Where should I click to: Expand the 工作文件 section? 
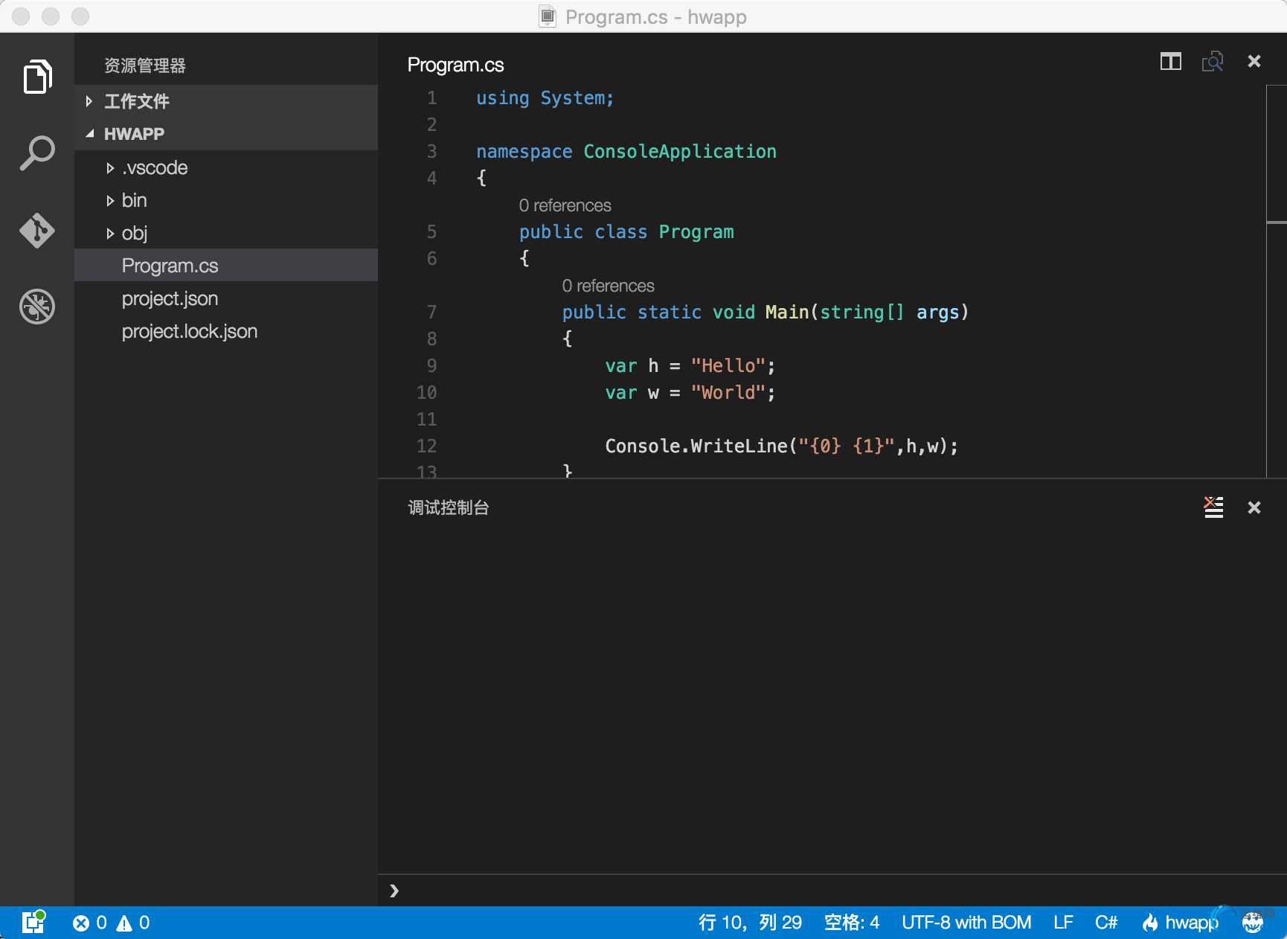[x=136, y=101]
